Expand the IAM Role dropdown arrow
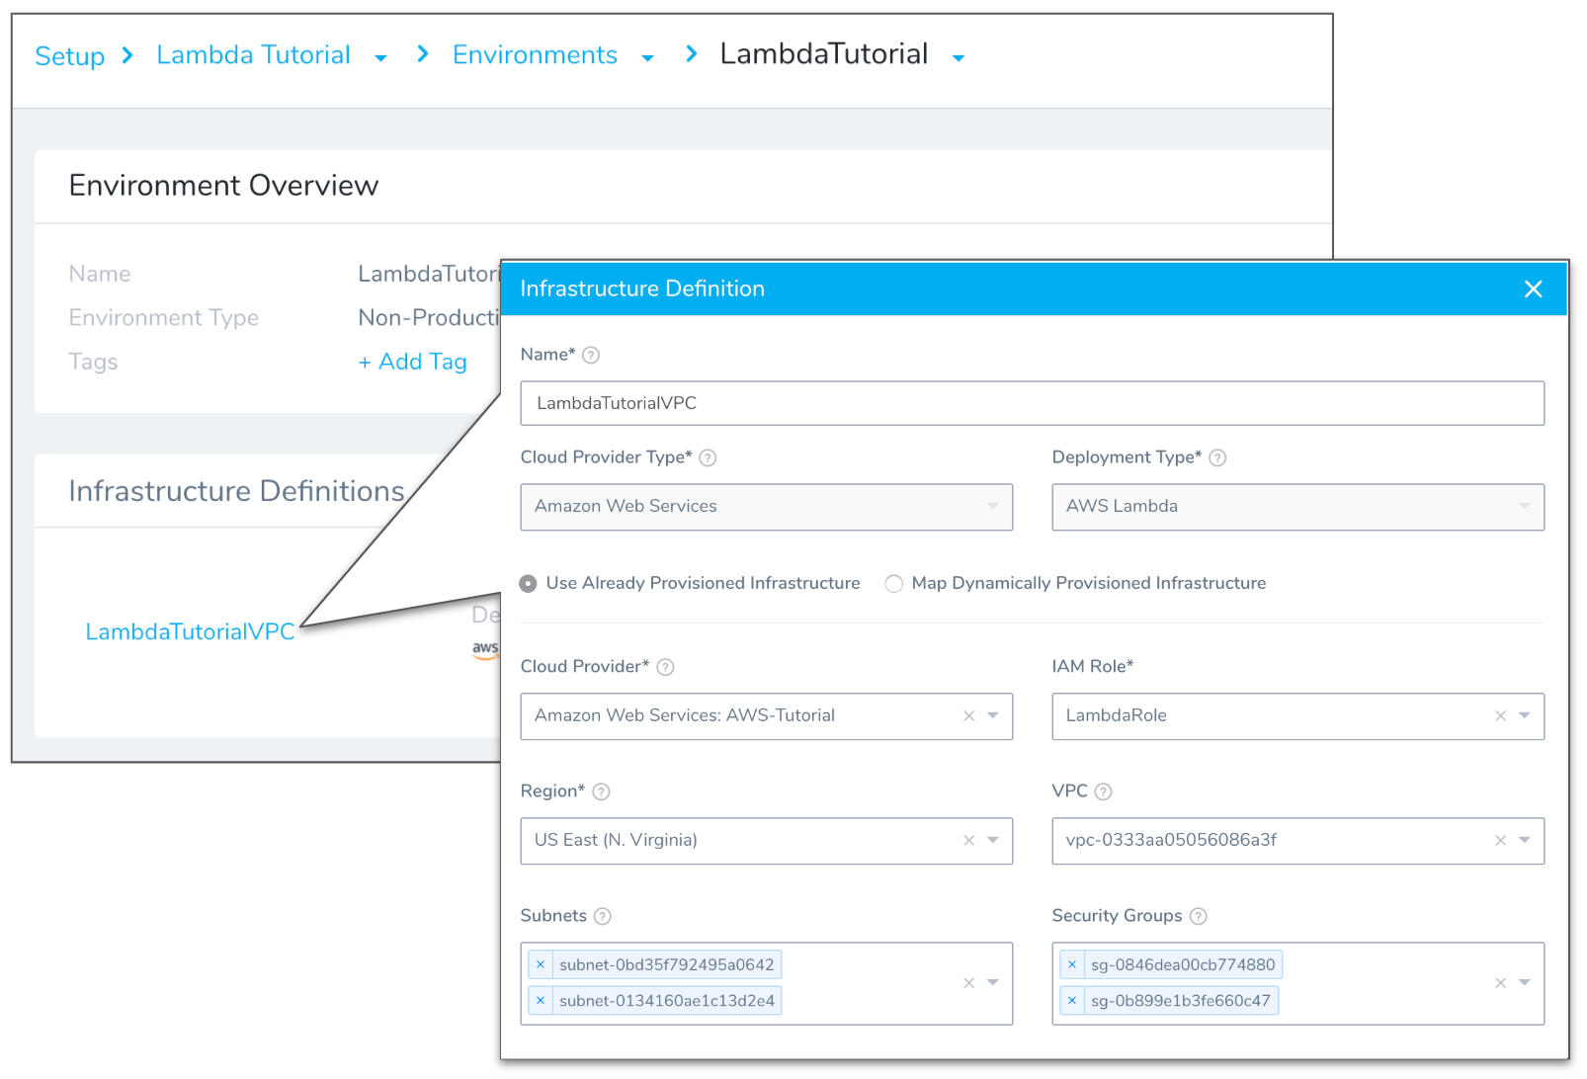Image resolution: width=1587 pixels, height=1079 pixels. tap(1524, 715)
